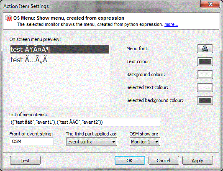
Task: Open the Selected text colour picker
Action: tap(205, 87)
